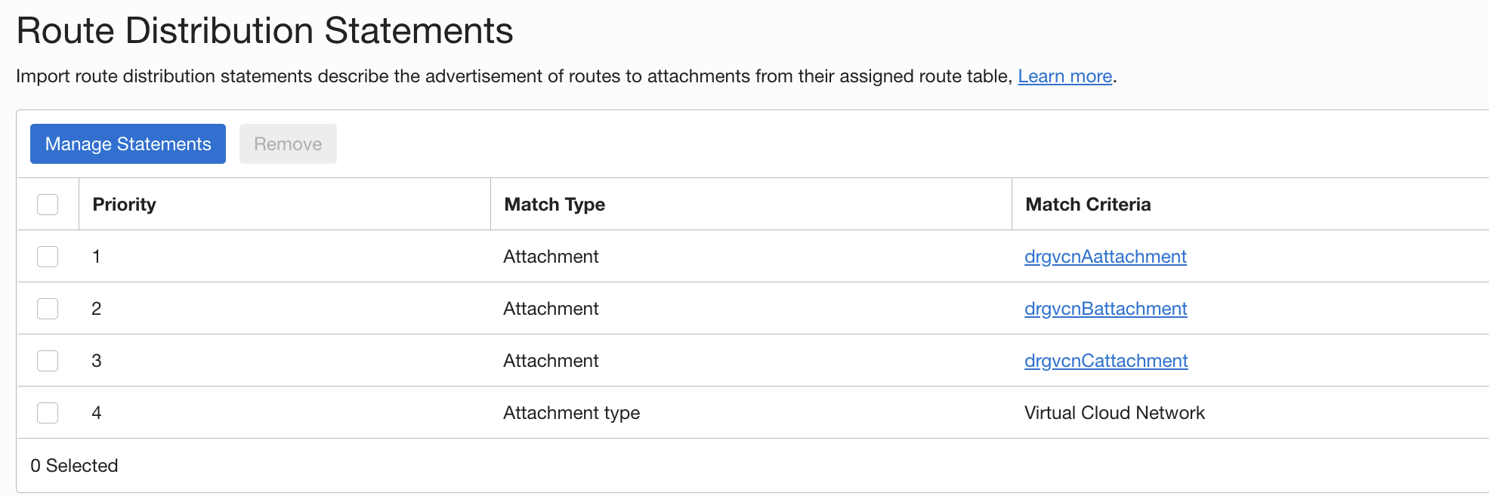
Task: Check the box for priority 1 row
Action: [x=48, y=257]
